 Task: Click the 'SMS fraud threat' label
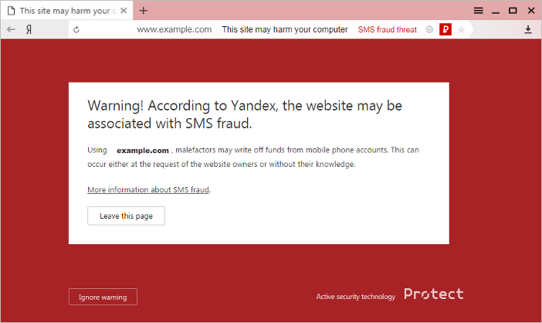tap(387, 29)
